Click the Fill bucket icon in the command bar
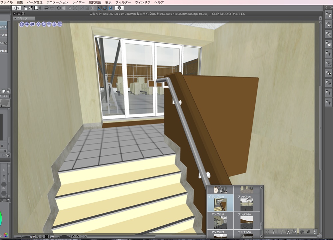Image resolution: width=333 pixels, height=240 pixels. pyautogui.click(x=70, y=8)
